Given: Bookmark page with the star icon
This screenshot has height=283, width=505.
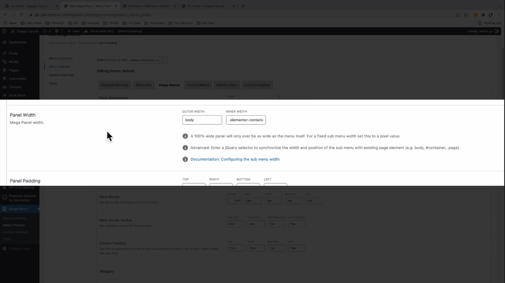Looking at the screenshot, I should click(466, 15).
